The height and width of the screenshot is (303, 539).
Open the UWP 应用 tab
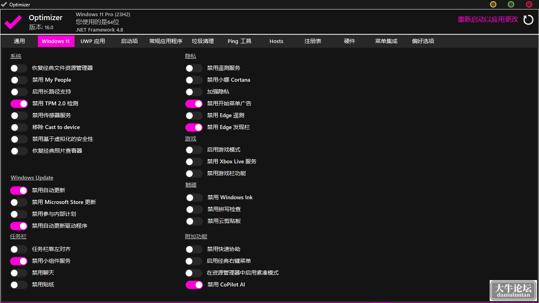(x=93, y=41)
